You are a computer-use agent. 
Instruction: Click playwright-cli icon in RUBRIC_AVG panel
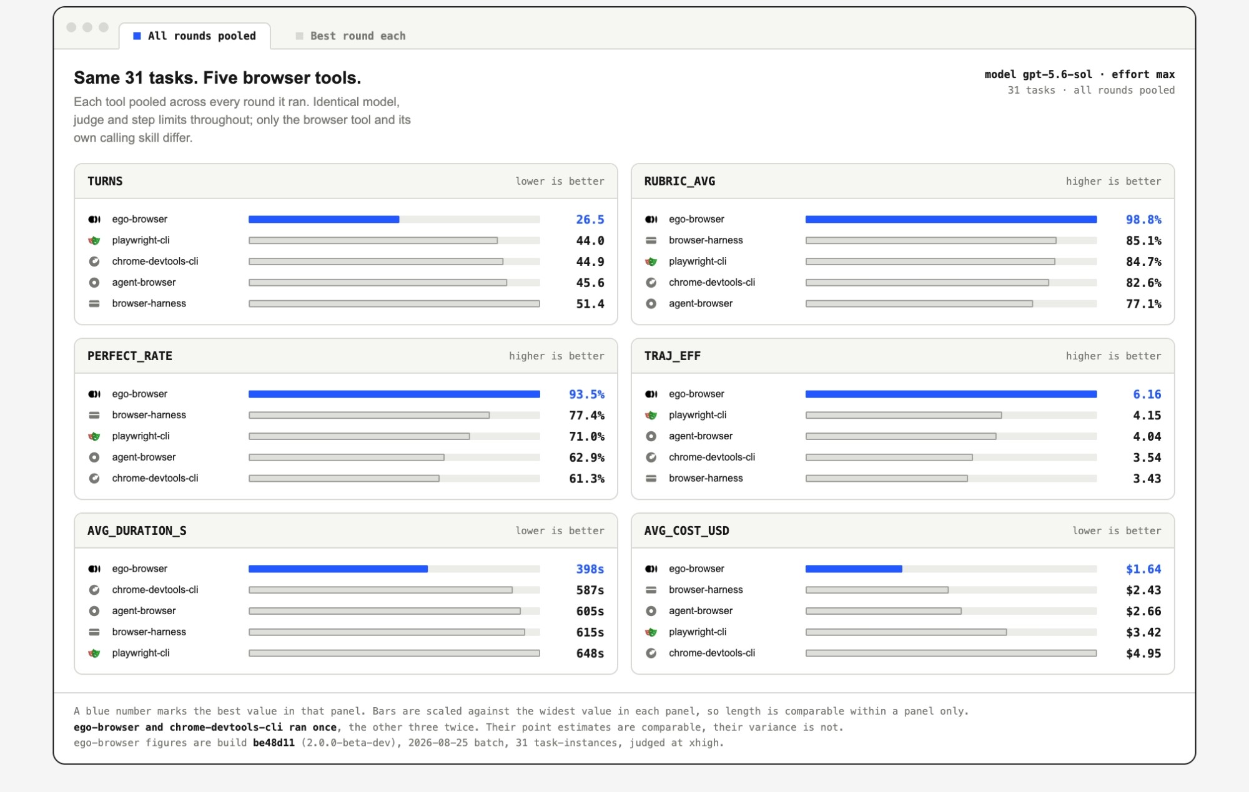(x=651, y=262)
